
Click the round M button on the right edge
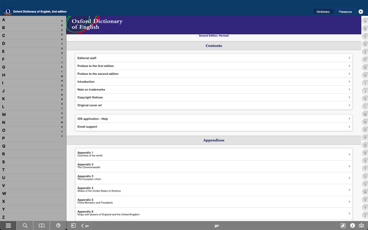click(365, 114)
